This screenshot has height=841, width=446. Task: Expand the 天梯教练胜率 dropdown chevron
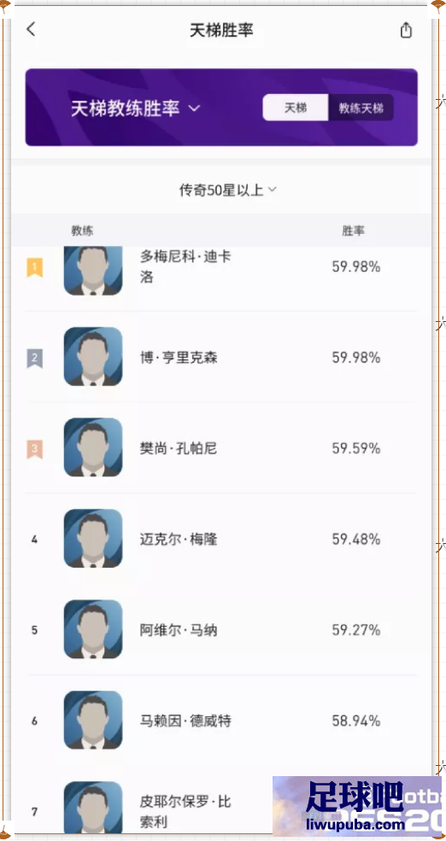coord(194,108)
